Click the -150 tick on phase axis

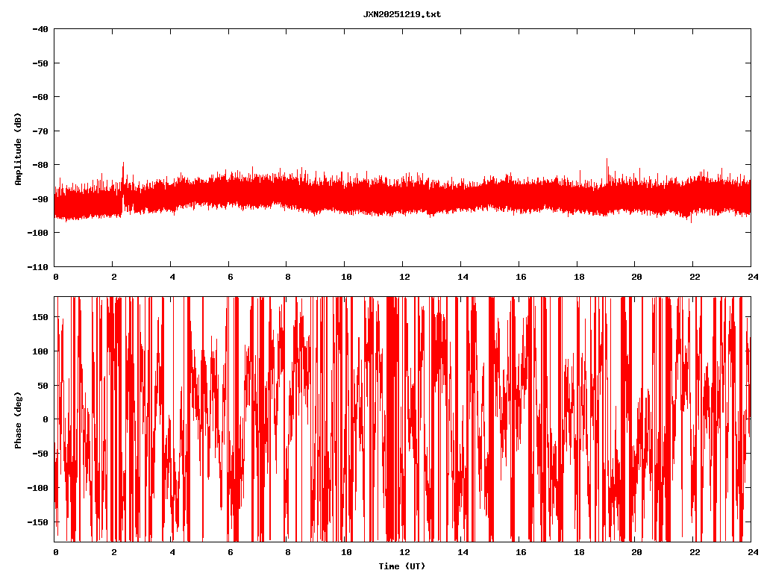pos(38,522)
